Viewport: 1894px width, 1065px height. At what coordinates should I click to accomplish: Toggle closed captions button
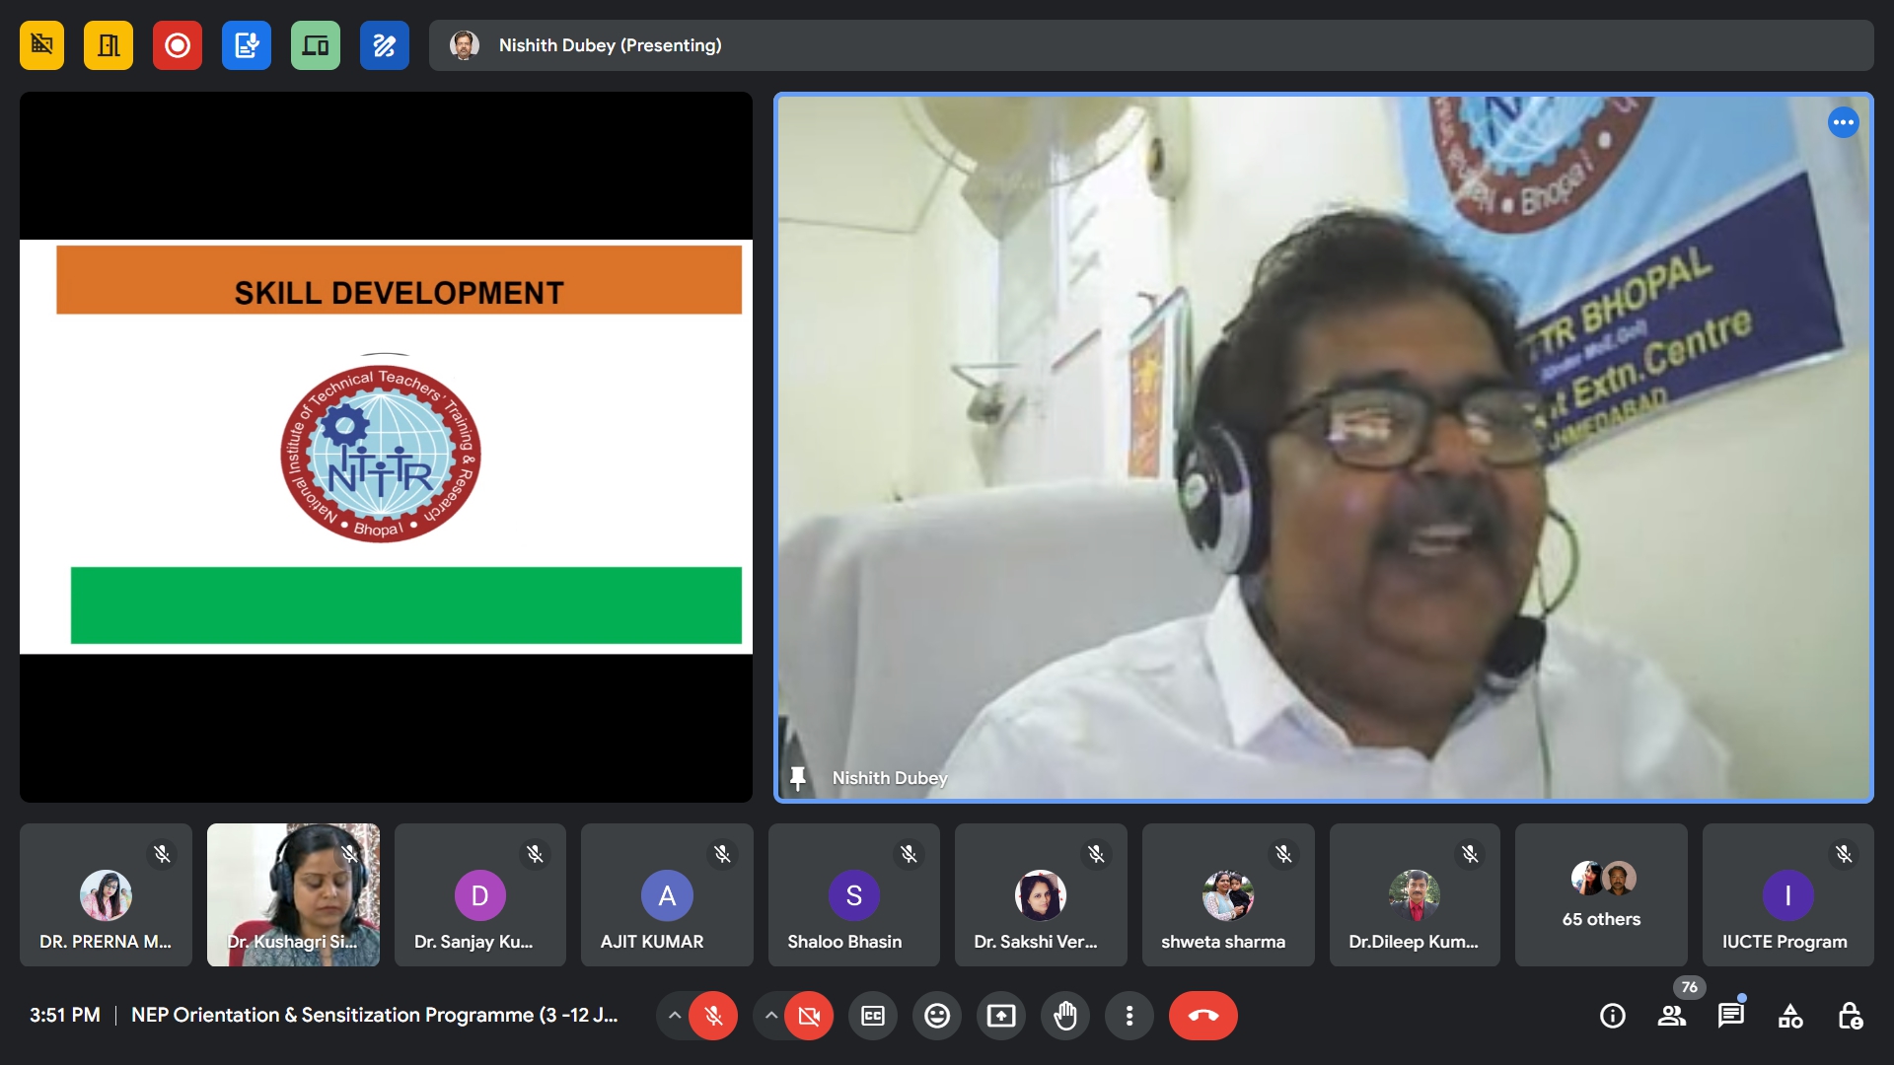tap(873, 1016)
